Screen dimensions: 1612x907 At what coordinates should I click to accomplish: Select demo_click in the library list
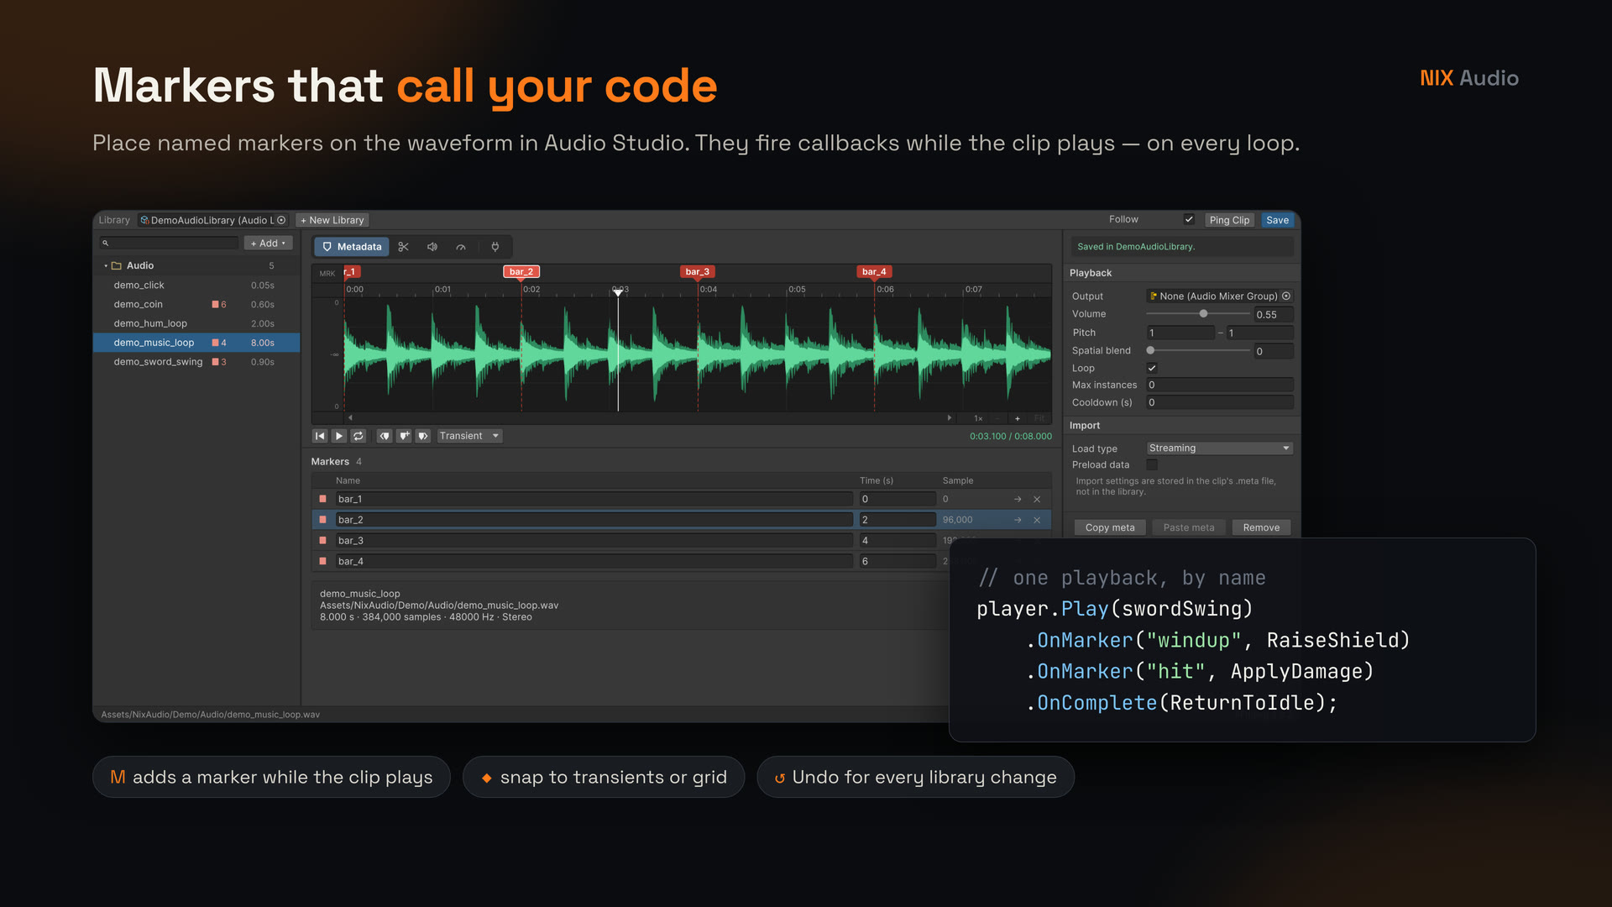click(x=196, y=286)
